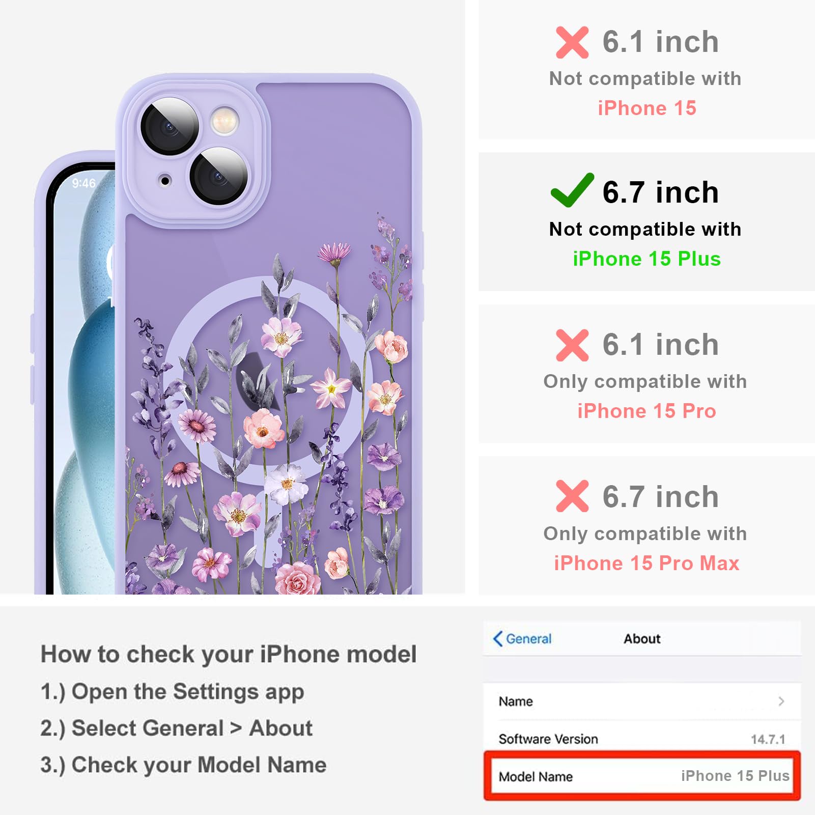Click the About title in the header

pyautogui.click(x=642, y=638)
